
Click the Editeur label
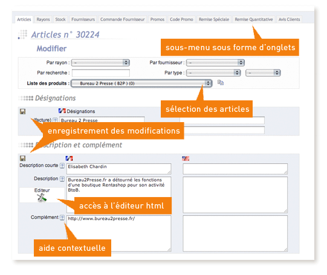(x=42, y=190)
